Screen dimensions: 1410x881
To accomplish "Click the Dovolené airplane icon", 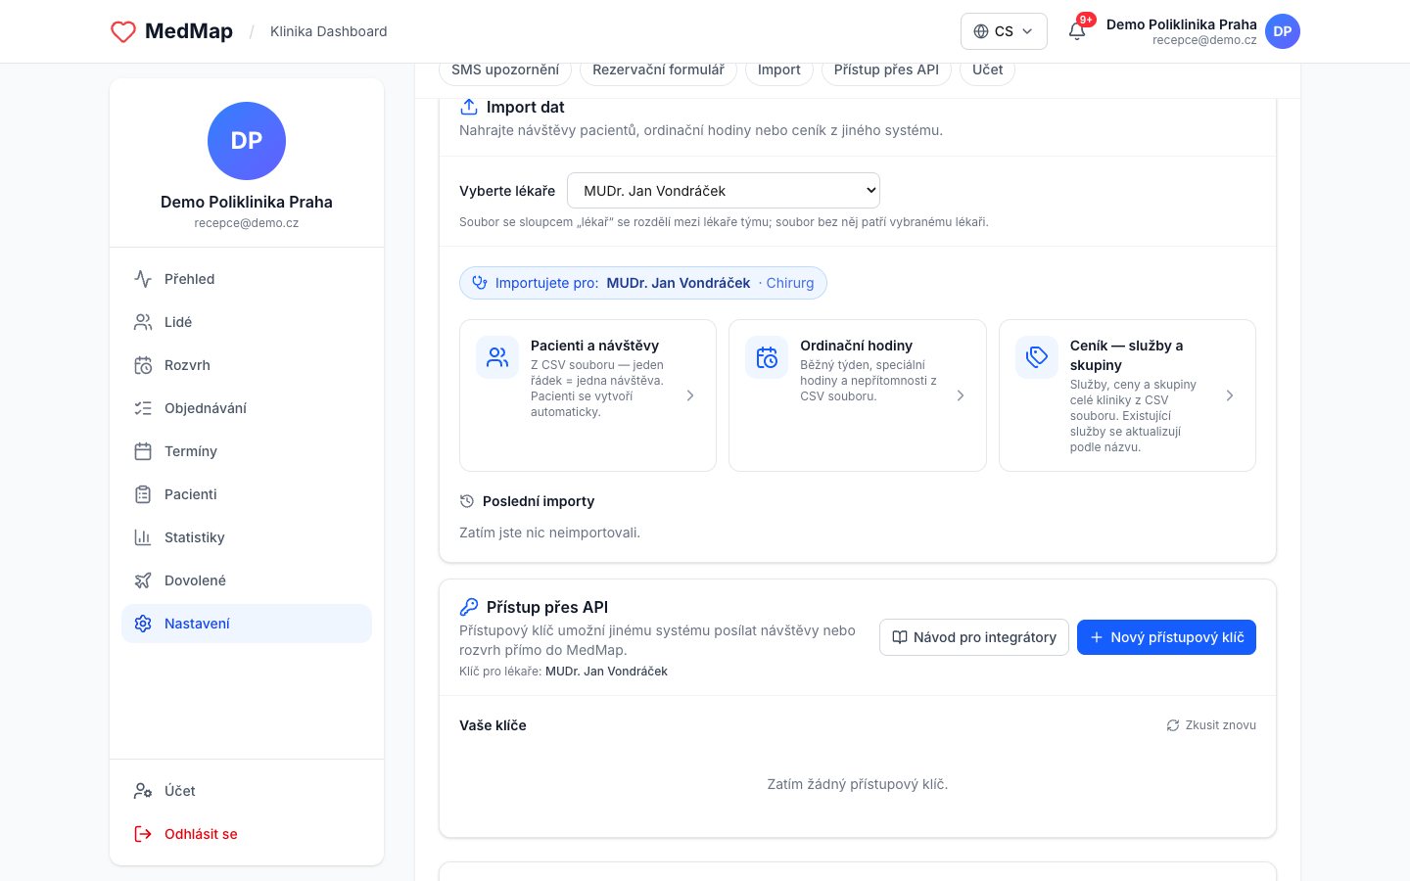I will pos(143,580).
